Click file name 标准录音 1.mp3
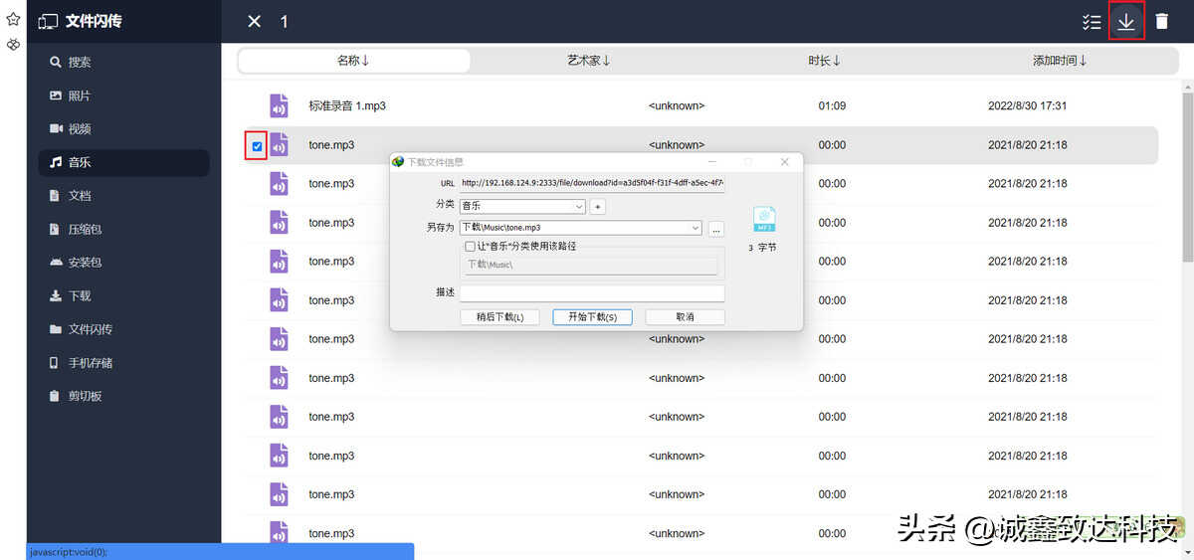 (x=347, y=105)
